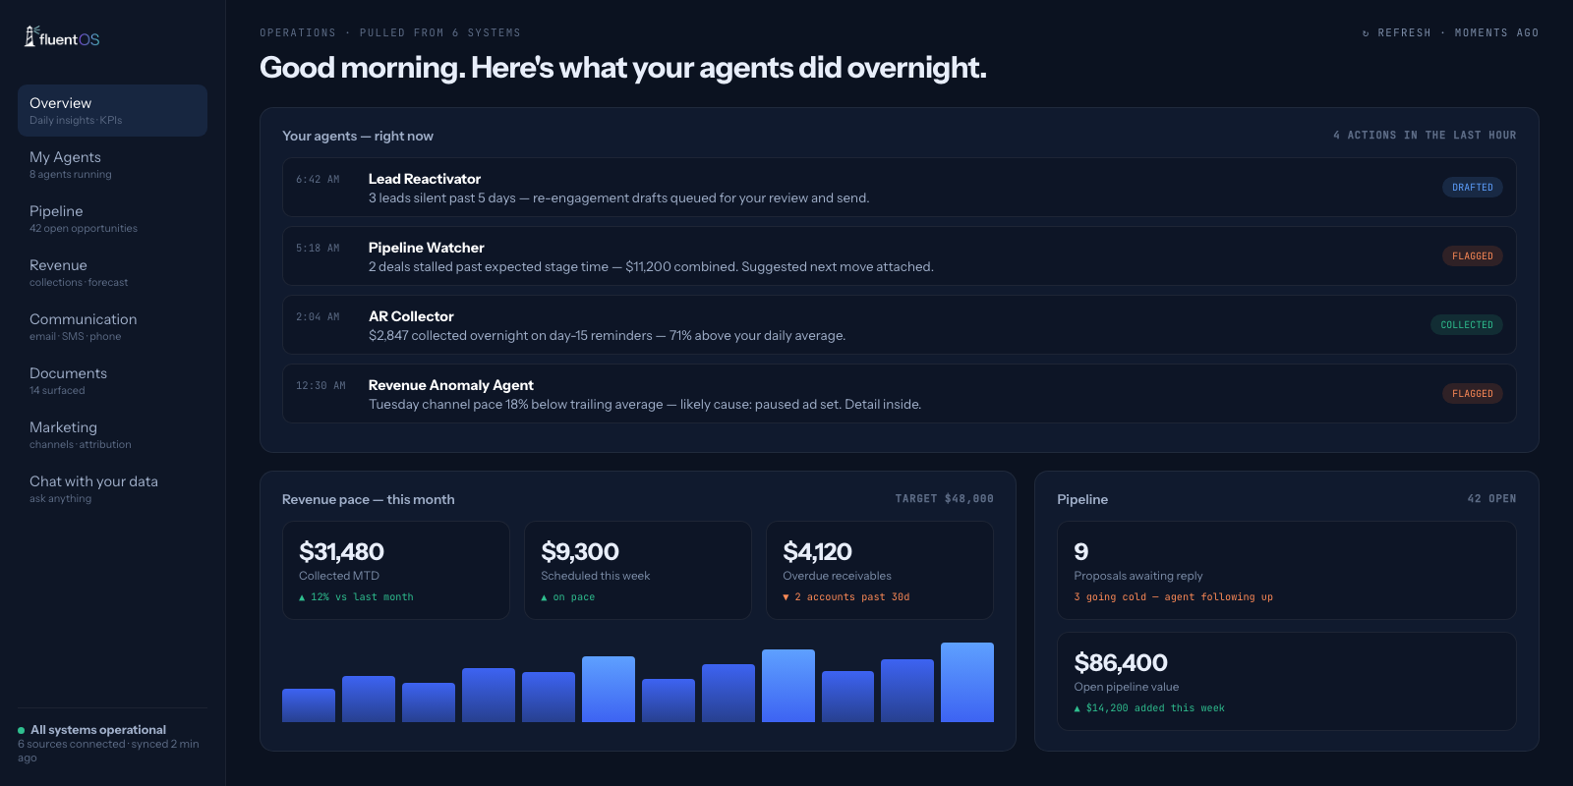The height and width of the screenshot is (786, 1573).
Task: Click the '12:30 AM' timestamp
Action: (x=320, y=386)
